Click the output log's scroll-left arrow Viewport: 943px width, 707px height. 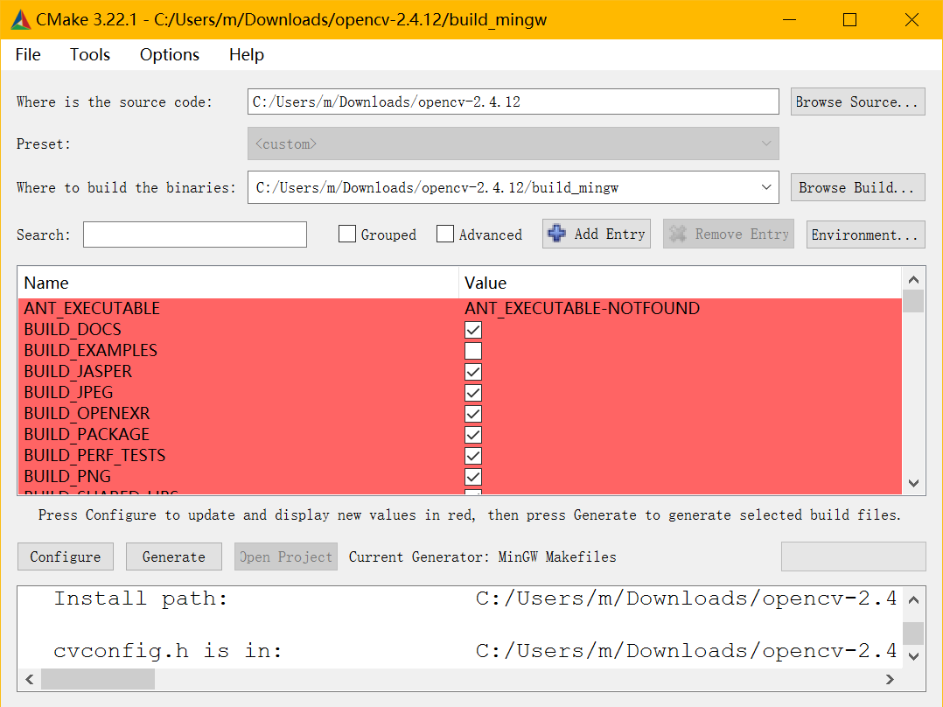[28, 679]
